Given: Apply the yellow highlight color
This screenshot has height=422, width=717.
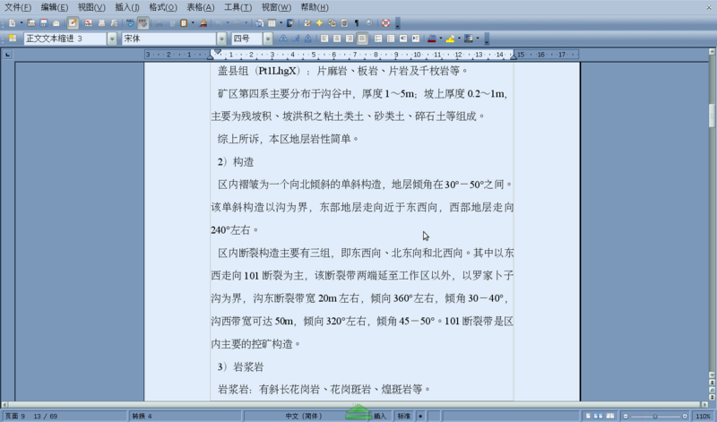Looking at the screenshot, I should click(450, 39).
